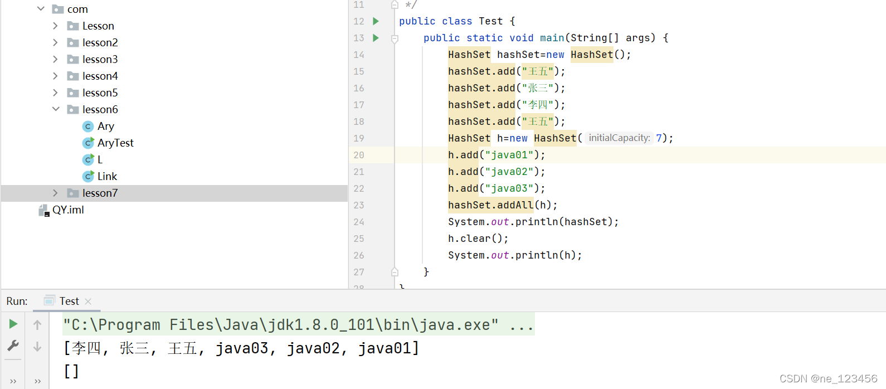Image resolution: width=886 pixels, height=389 pixels.
Task: Open the Link class
Action: (x=107, y=177)
